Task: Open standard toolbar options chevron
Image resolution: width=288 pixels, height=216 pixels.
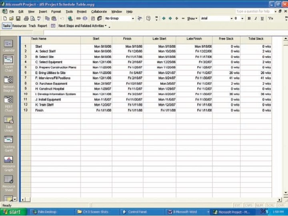Action: pyautogui.click(x=156, y=18)
